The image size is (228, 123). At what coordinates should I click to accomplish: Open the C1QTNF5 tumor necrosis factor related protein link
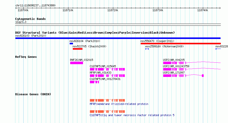coord(132,115)
